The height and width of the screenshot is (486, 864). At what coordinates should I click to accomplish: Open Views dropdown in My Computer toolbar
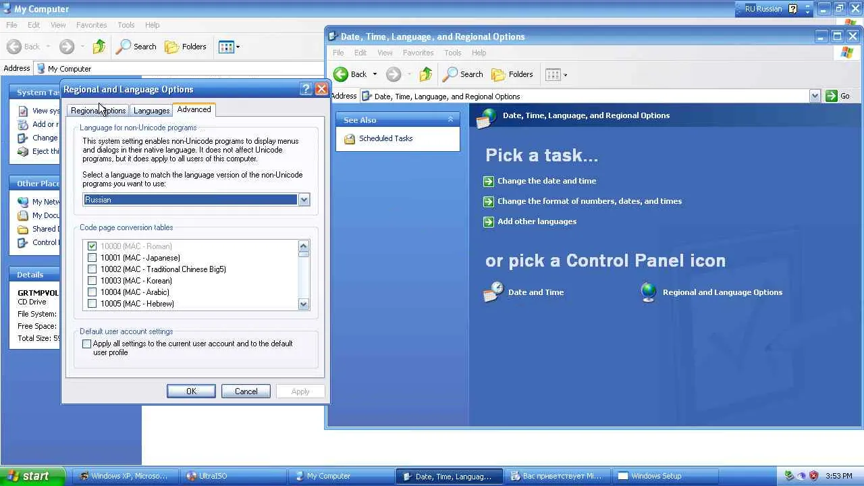(238, 47)
